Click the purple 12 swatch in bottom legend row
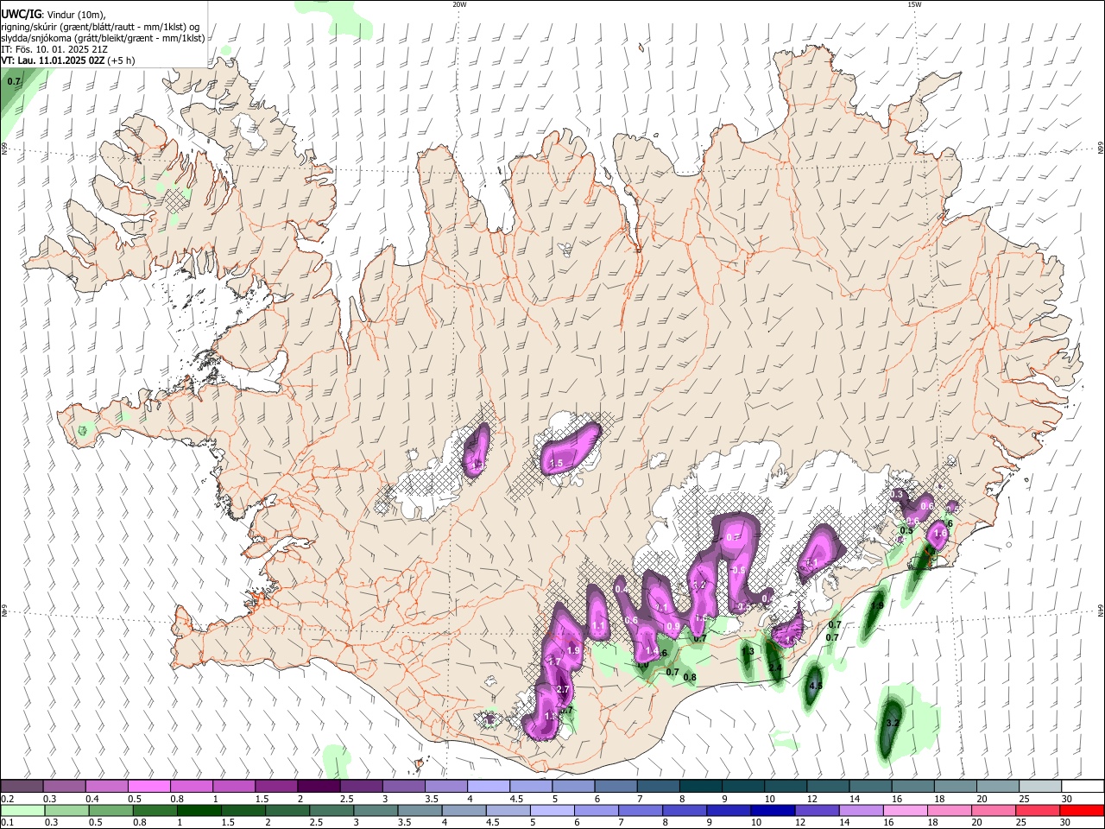The image size is (1105, 829). (x=817, y=811)
